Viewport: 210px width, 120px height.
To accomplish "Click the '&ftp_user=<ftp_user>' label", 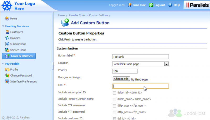I will click(132, 106).
